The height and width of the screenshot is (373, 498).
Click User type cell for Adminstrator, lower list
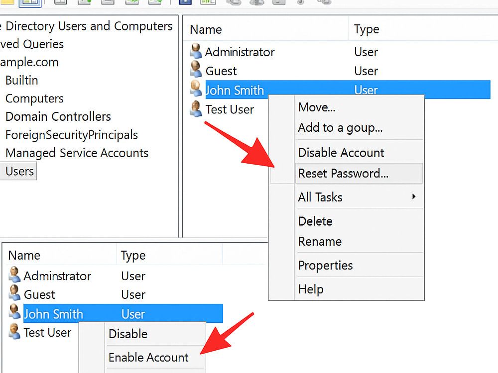tap(133, 276)
